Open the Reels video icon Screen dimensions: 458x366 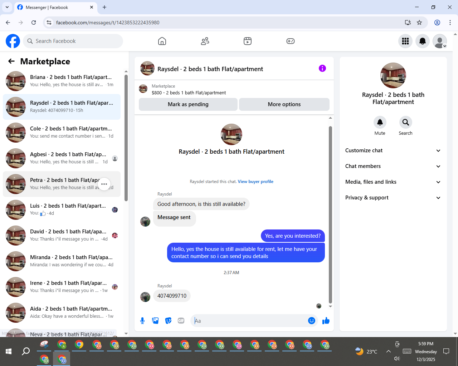pos(248,41)
